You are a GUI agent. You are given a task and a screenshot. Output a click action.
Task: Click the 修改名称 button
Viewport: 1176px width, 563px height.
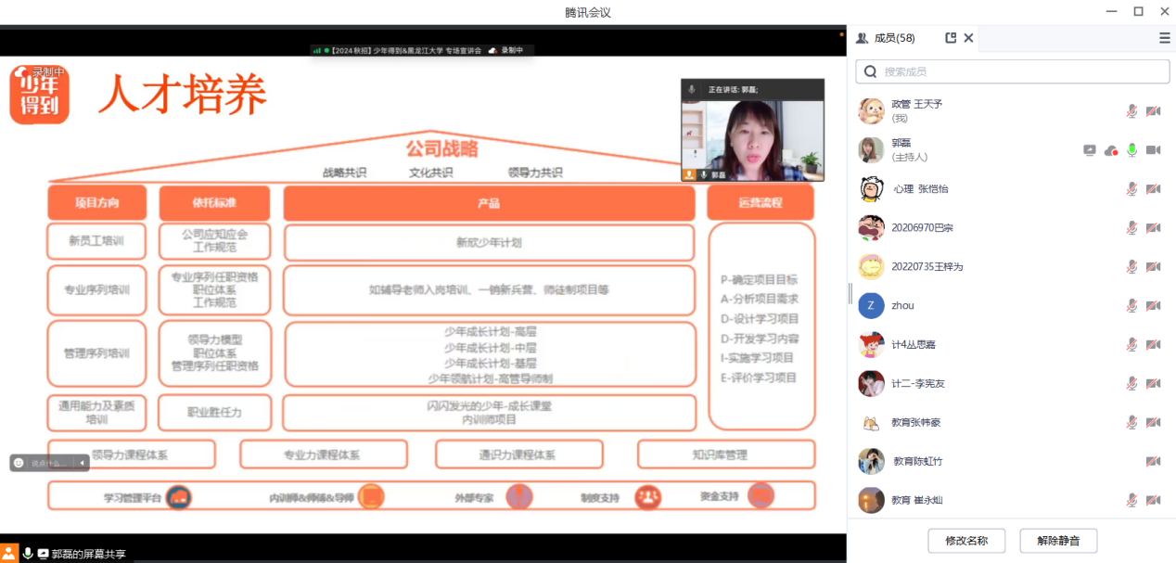(966, 541)
